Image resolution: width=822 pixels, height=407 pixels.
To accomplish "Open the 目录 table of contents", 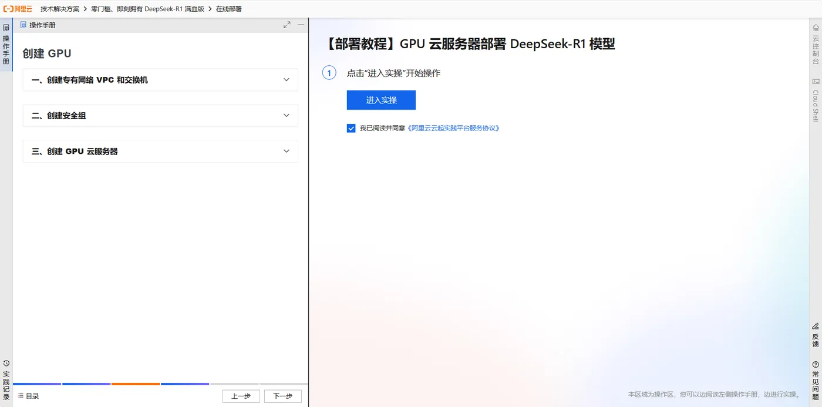I will pos(28,396).
